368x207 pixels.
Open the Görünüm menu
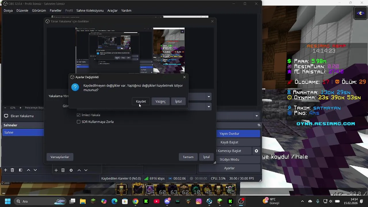pos(39,11)
